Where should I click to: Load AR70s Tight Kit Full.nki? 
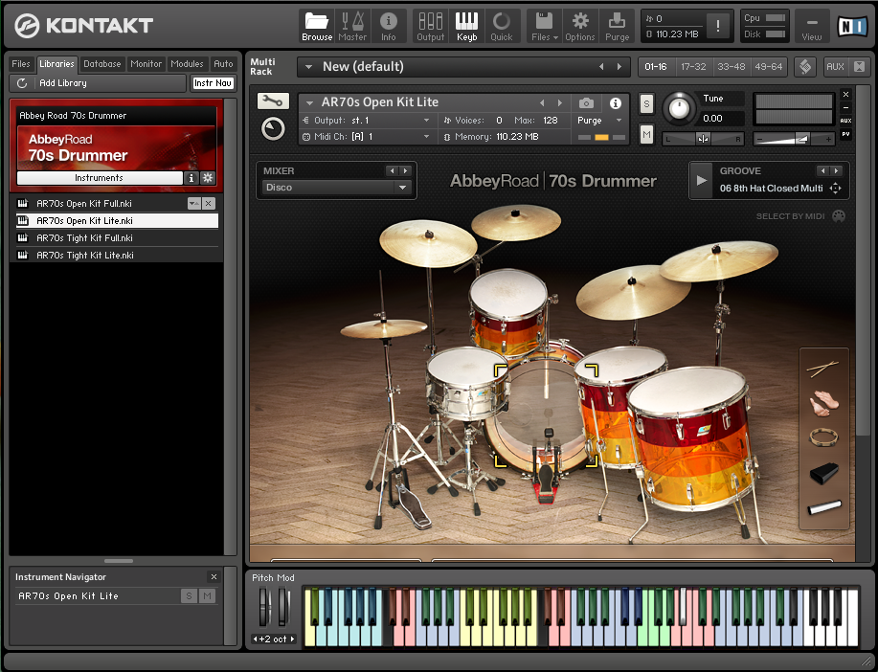click(x=117, y=238)
